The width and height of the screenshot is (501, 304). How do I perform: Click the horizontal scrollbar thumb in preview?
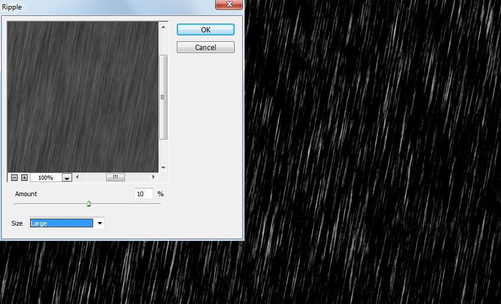coord(116,177)
